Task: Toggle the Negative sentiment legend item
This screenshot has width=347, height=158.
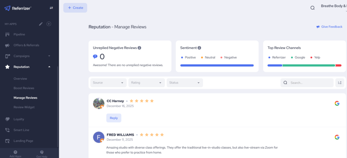Action: pyautogui.click(x=228, y=58)
